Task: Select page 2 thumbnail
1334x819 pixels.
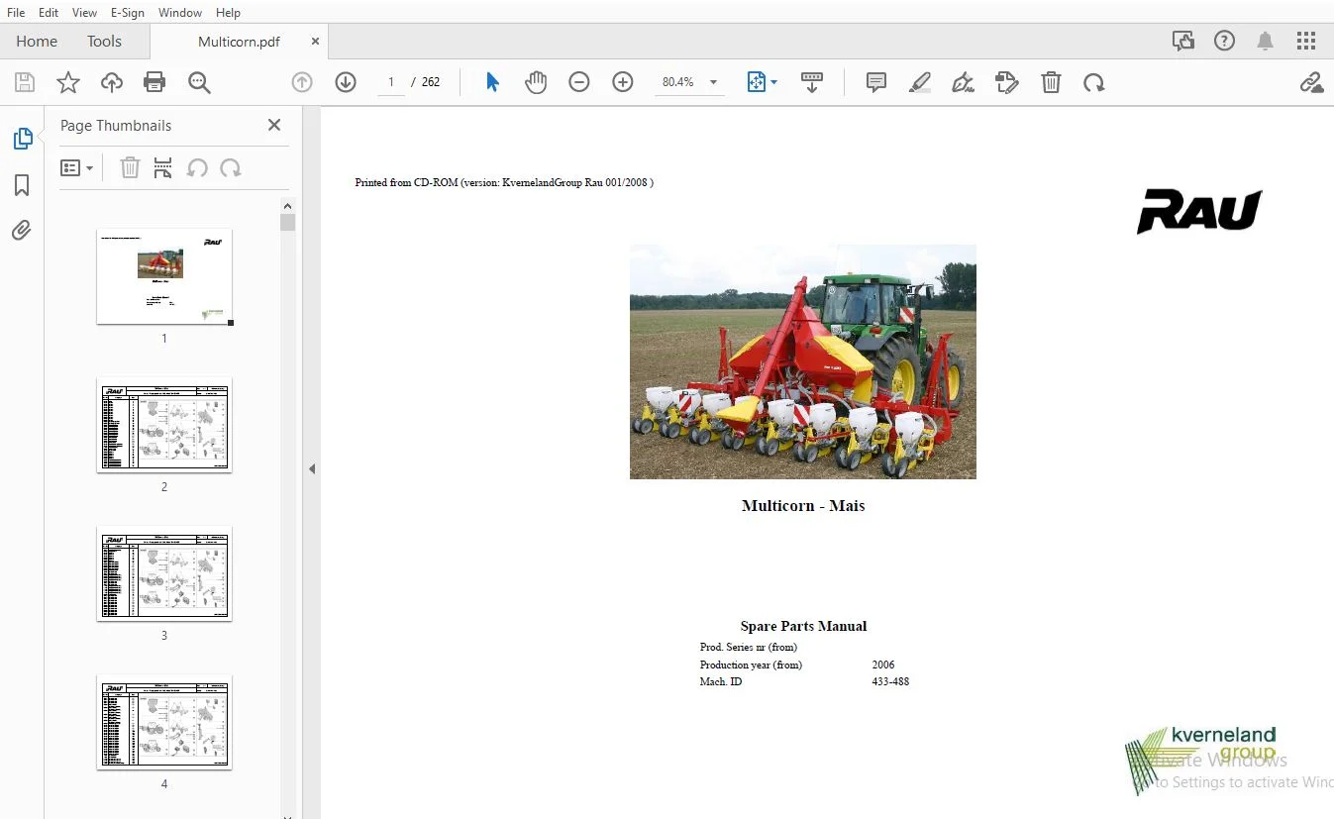Action: point(164,425)
